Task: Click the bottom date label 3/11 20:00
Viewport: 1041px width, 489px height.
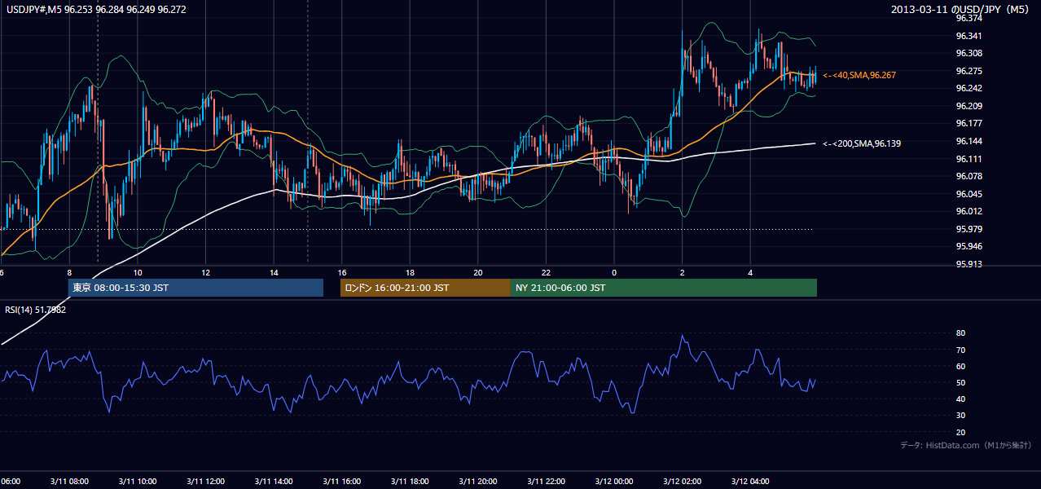Action: (x=477, y=481)
